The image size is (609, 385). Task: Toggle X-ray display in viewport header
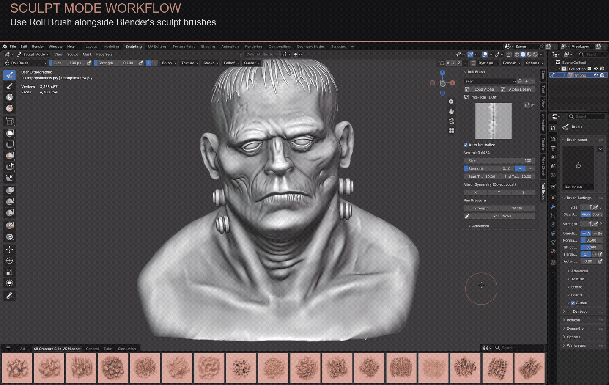tap(509, 55)
